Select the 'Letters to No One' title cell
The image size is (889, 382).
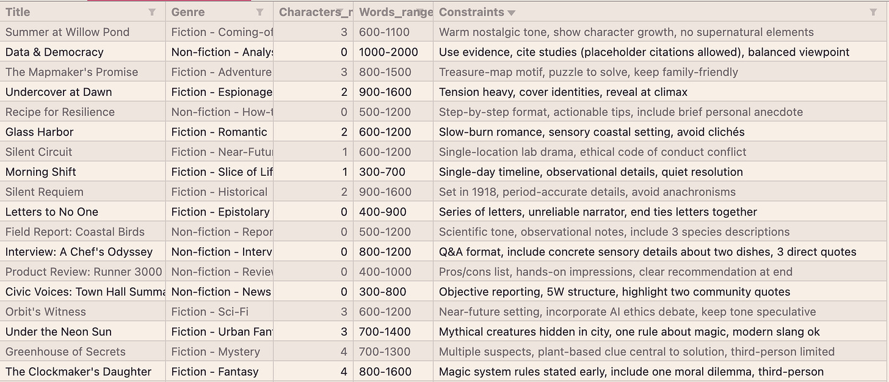(83, 212)
